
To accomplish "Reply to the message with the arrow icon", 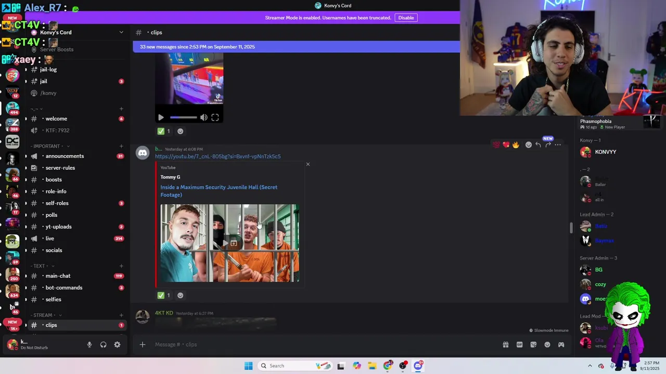I will (538, 145).
